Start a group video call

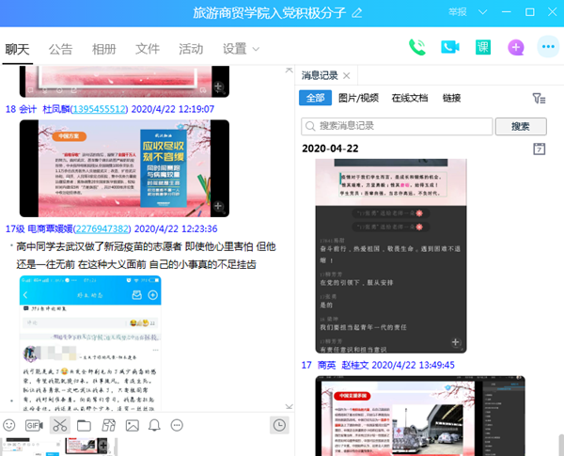click(450, 48)
